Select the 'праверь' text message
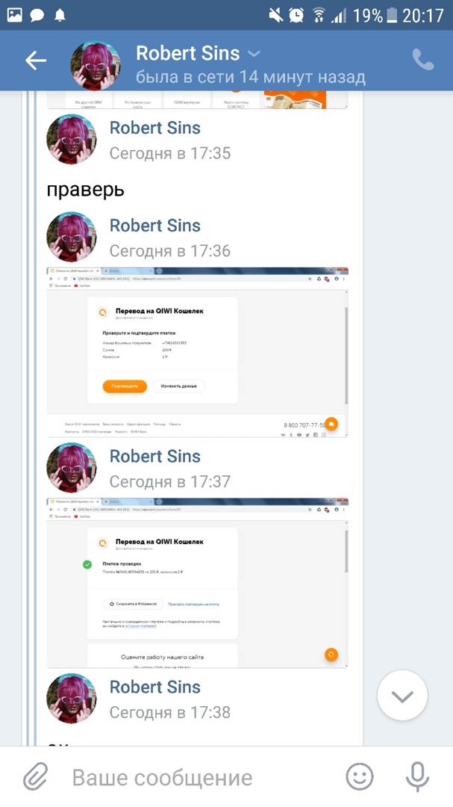The image size is (453, 807). click(85, 190)
